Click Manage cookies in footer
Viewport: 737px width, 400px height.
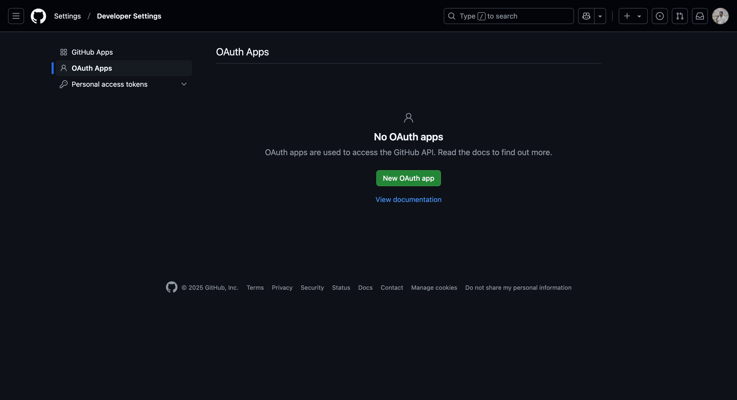click(434, 287)
